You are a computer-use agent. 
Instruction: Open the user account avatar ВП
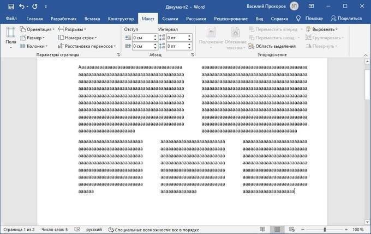294,7
